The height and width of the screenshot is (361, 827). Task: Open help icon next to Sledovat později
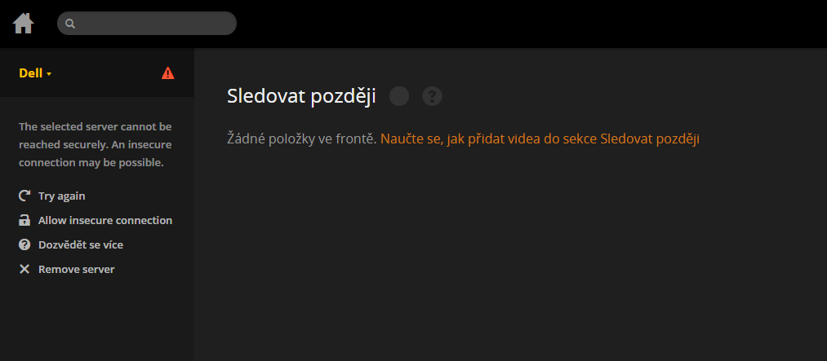point(432,96)
